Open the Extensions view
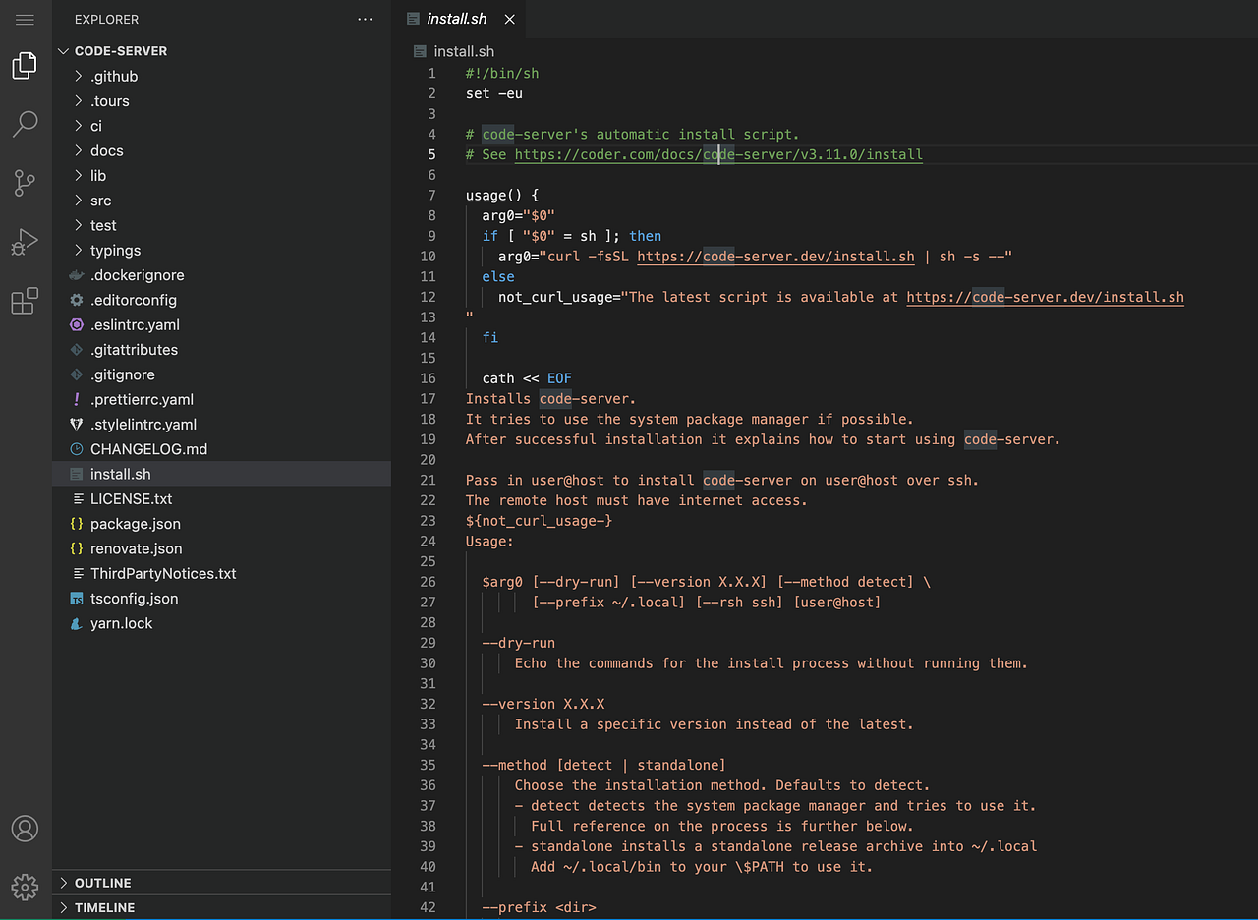This screenshot has width=1258, height=920. point(26,300)
